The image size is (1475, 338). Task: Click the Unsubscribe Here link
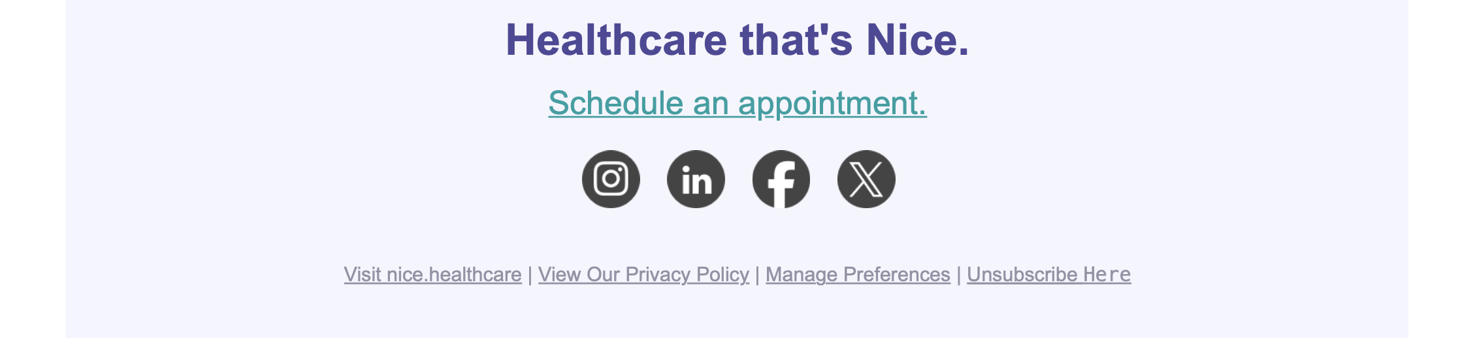tap(1048, 275)
